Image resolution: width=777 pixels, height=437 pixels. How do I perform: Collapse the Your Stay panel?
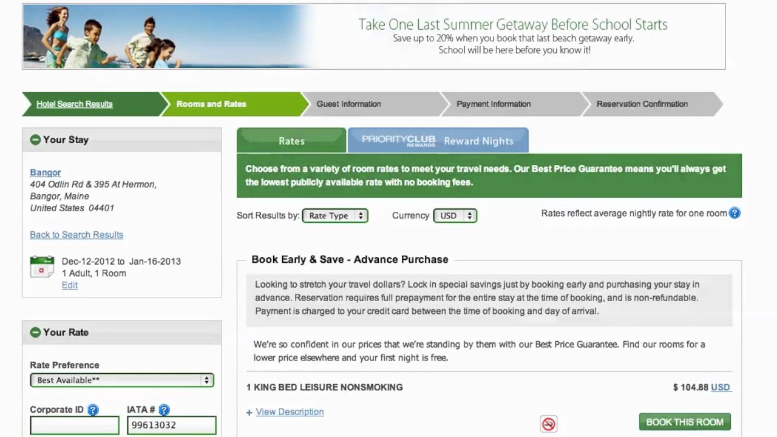(x=35, y=140)
